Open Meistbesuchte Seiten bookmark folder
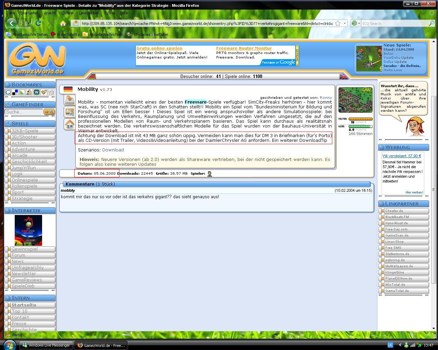Screen dimensions: 438x350 26,35
